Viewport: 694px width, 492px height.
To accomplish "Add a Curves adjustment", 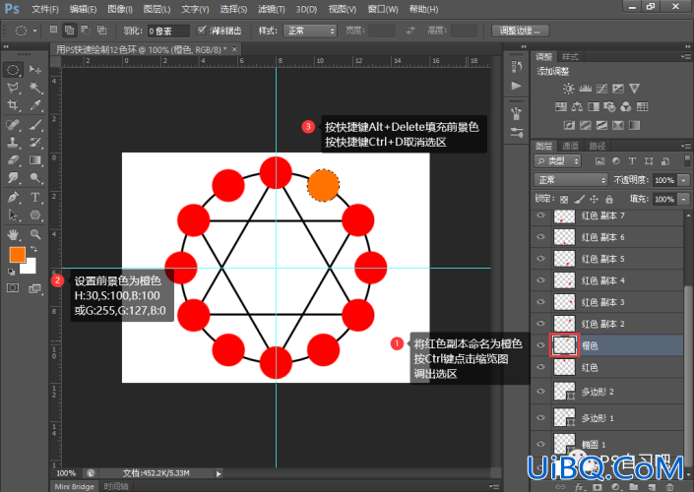I will [x=601, y=89].
